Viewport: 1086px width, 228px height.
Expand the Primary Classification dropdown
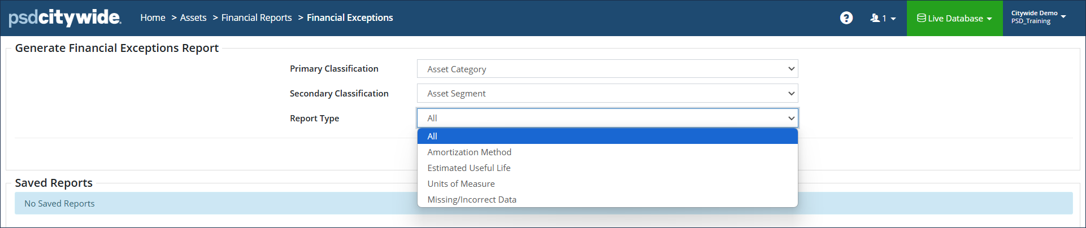pyautogui.click(x=607, y=69)
